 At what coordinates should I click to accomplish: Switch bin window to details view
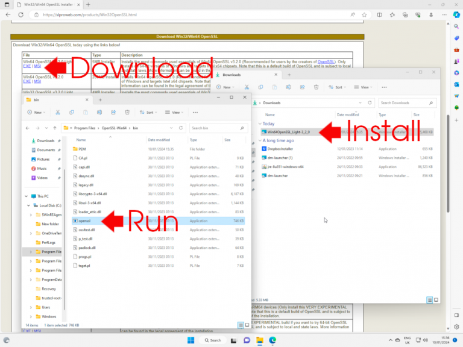[241, 325]
